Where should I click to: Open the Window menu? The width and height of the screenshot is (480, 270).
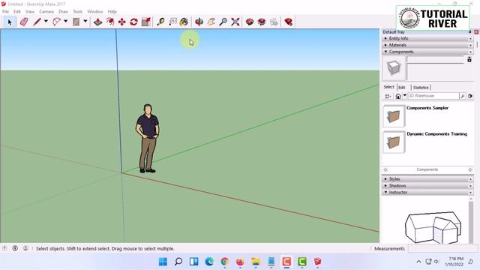(95, 11)
